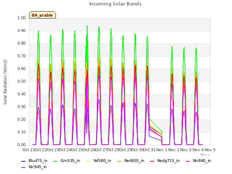Select the Yel580_in legend label
This screenshot has height=174, width=232.
[x=102, y=161]
